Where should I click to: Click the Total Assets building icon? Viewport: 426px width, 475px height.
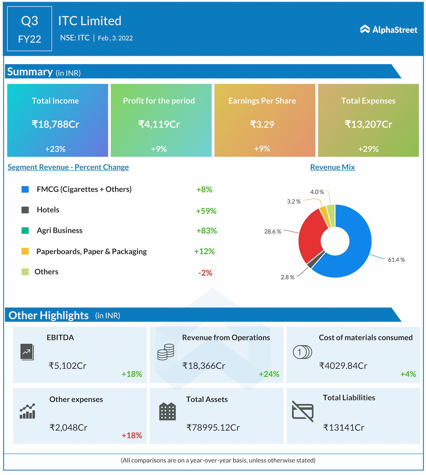coord(167,412)
